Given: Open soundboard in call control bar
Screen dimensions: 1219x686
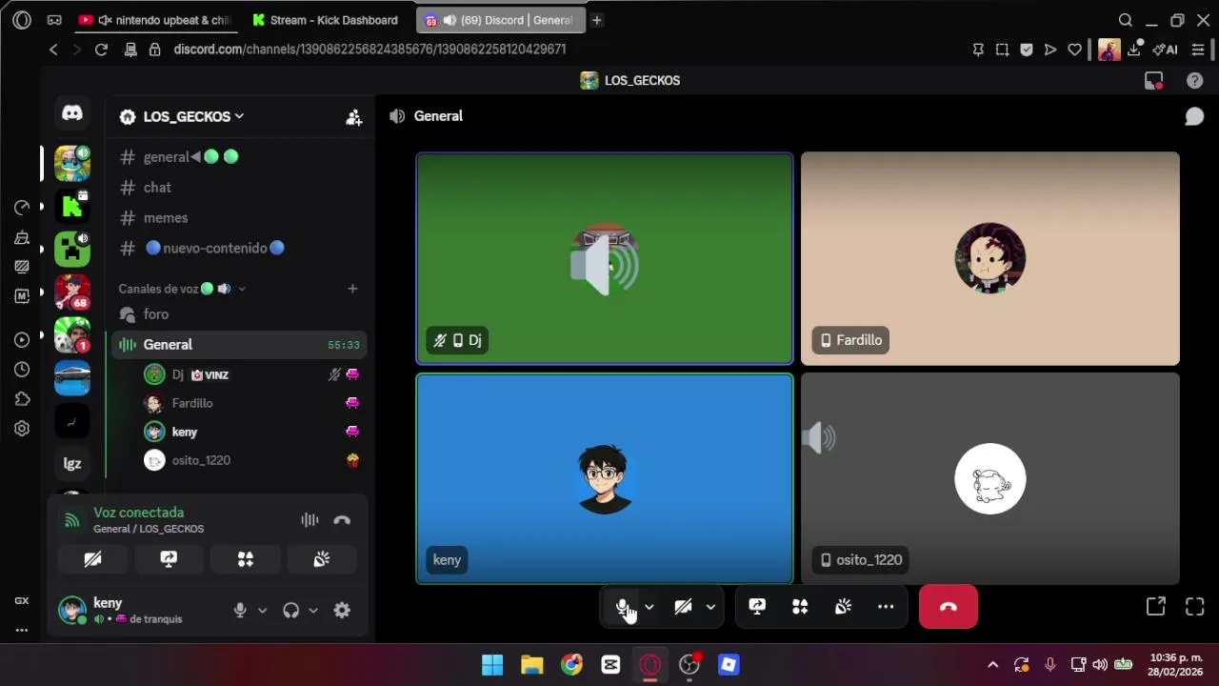Looking at the screenshot, I should point(843,607).
